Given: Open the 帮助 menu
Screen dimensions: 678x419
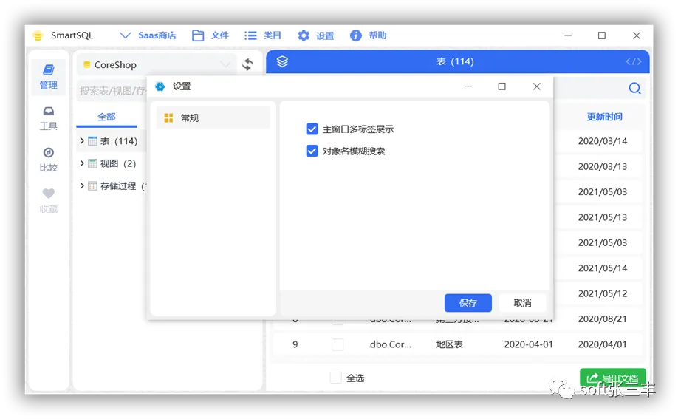Looking at the screenshot, I should tap(369, 35).
